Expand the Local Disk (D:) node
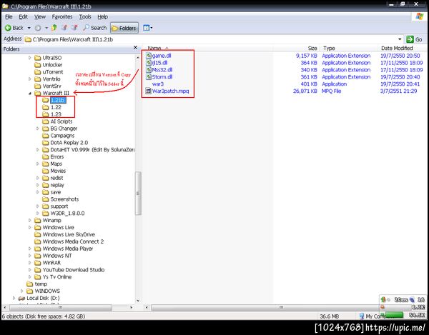The height and width of the screenshot is (335, 429). pos(14,298)
